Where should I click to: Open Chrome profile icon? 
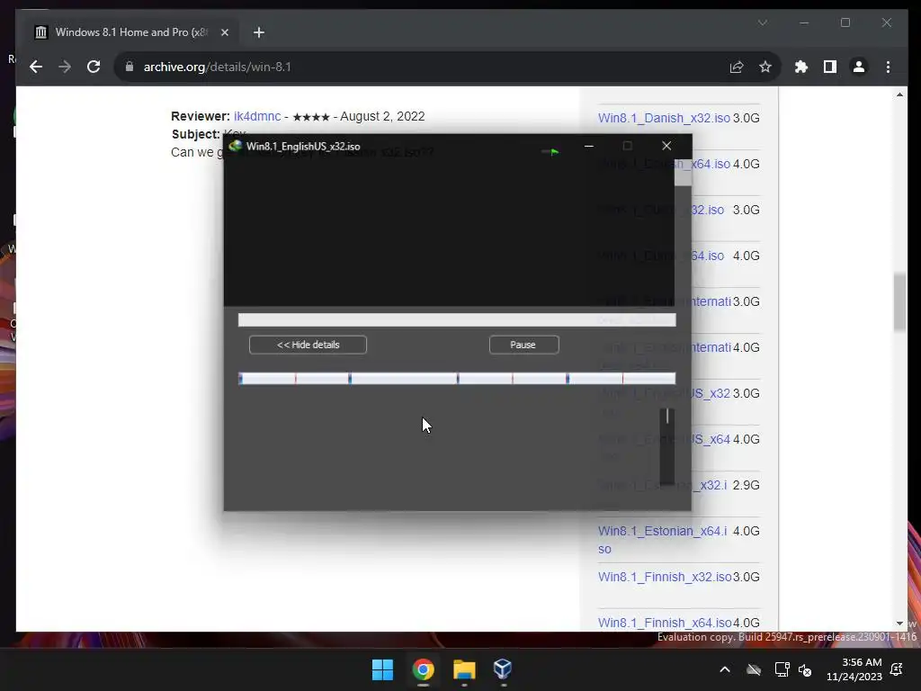coord(859,67)
